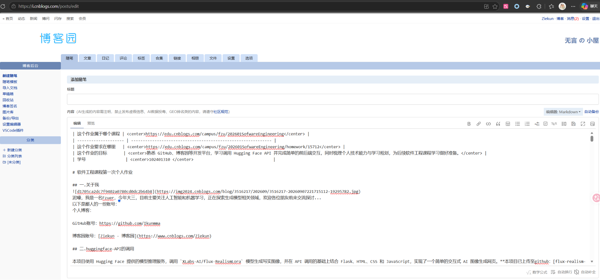
Task: Bookmark this page with the star icon
Action: [495, 6]
